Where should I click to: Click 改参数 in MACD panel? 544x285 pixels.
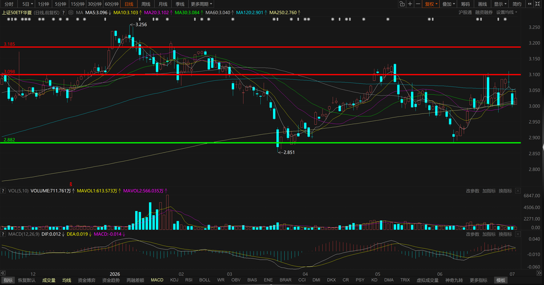(x=472, y=234)
